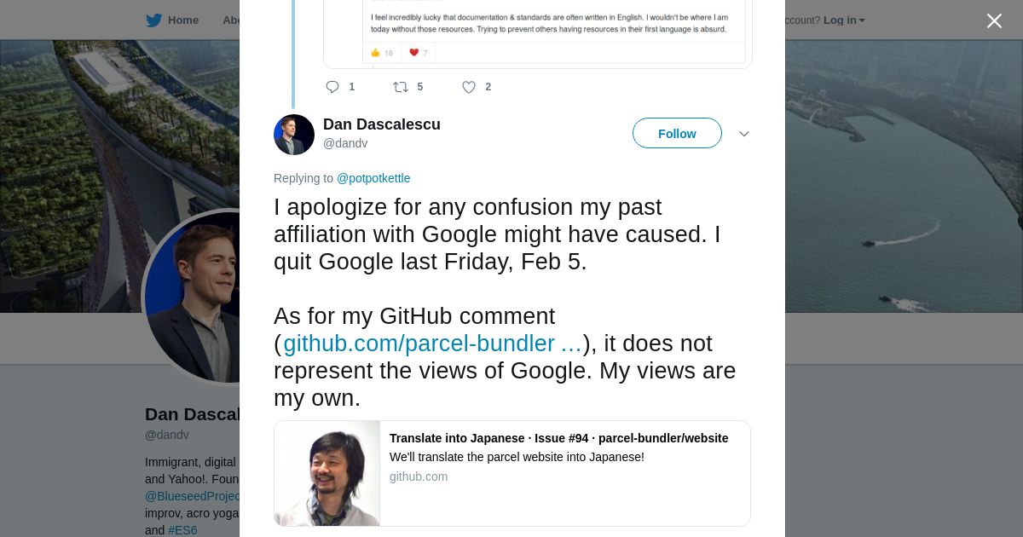Click the link card photo thumbnail
Viewport: 1023px width, 537px height.
pos(327,473)
